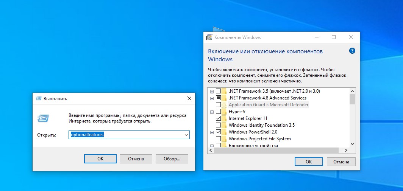Minimize the Компоненты Windows window
Screen dimensions: 403x191
coord(316,37)
